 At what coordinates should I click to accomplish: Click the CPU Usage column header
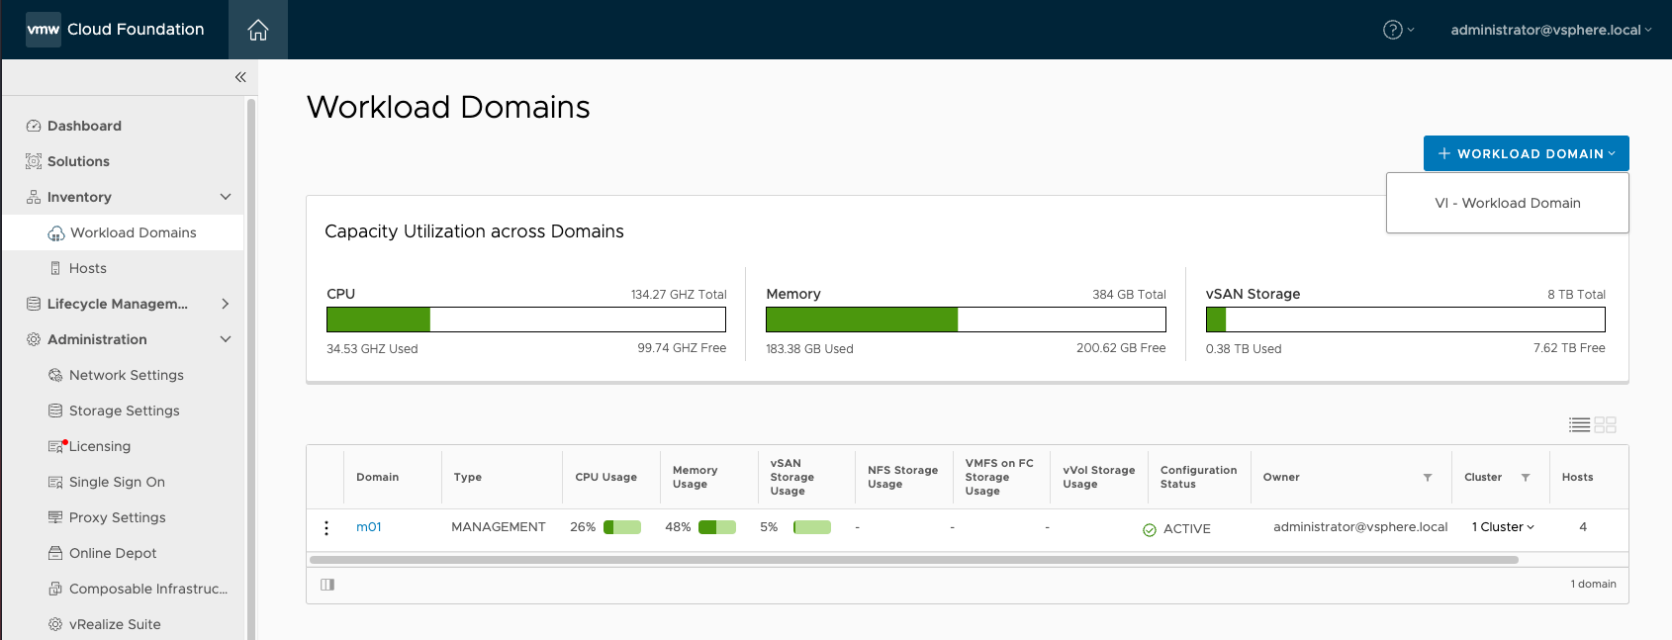606,478
